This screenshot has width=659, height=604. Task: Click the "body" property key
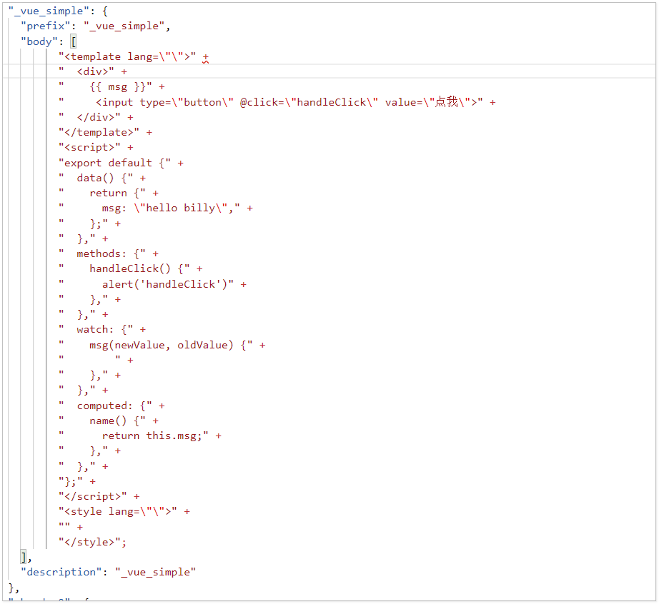37,41
